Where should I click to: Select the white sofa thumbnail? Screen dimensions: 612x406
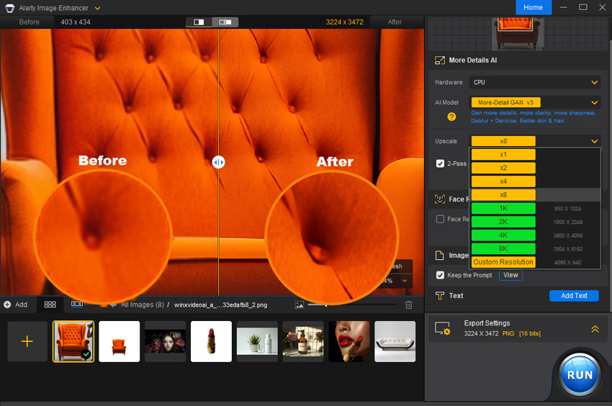[x=395, y=342]
